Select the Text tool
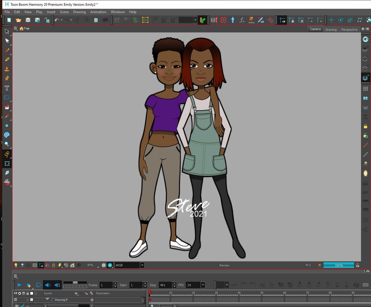Screen dimensions: 371x307 [7, 88]
